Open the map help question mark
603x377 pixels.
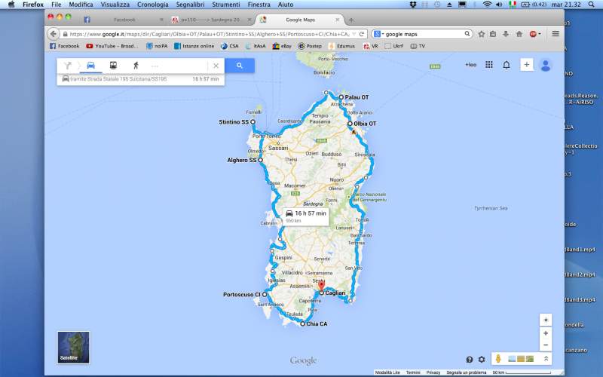pyautogui.click(x=470, y=360)
